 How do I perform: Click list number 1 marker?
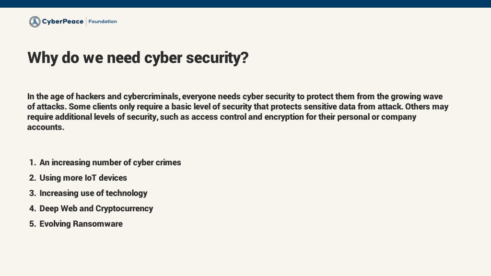coord(33,163)
